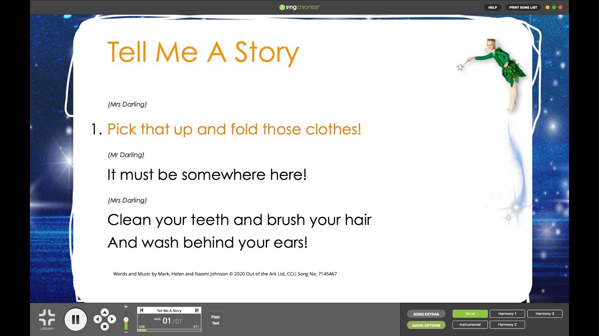The height and width of the screenshot is (336, 599).
Task: Switch to Plain Text view
Action: (x=216, y=320)
